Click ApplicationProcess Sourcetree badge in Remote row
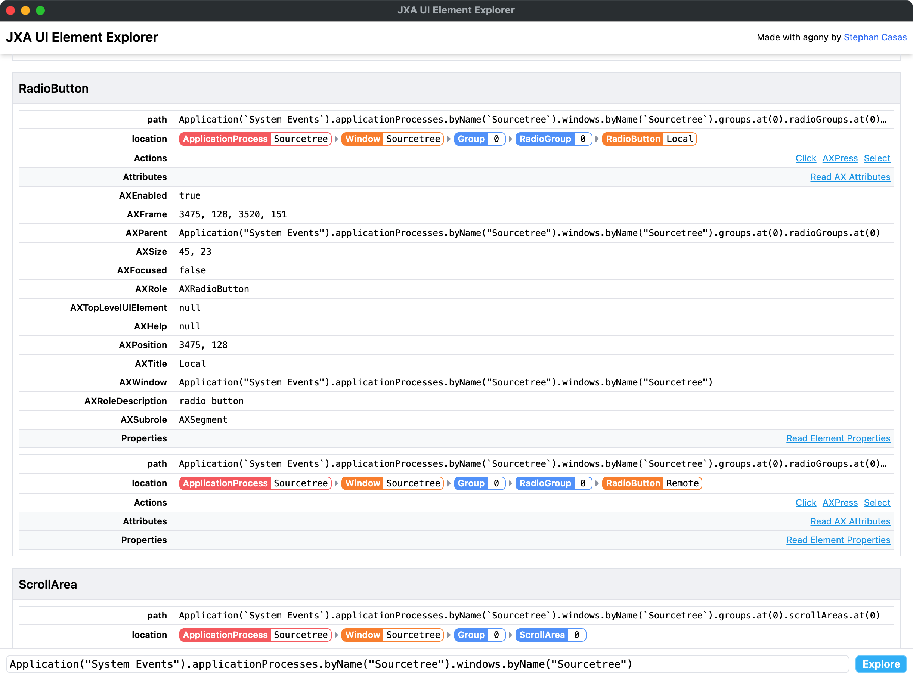913x679 pixels. point(255,483)
